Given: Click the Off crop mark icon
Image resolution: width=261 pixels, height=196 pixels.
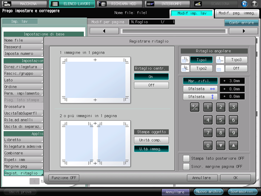Looking at the screenshot, I should [x=220, y=68].
